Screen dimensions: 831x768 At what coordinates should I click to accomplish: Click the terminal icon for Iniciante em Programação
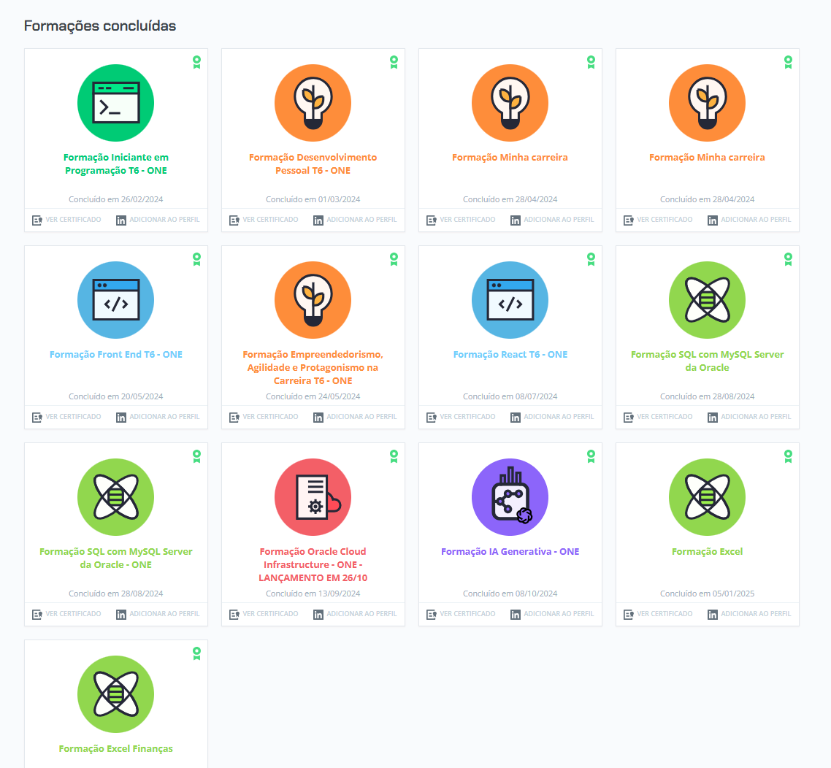pyautogui.click(x=115, y=103)
